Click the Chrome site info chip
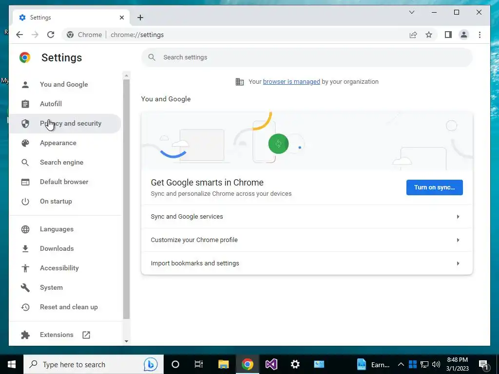499x374 pixels. pos(84,35)
